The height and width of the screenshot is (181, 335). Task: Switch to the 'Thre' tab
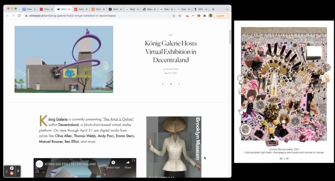click(46, 9)
